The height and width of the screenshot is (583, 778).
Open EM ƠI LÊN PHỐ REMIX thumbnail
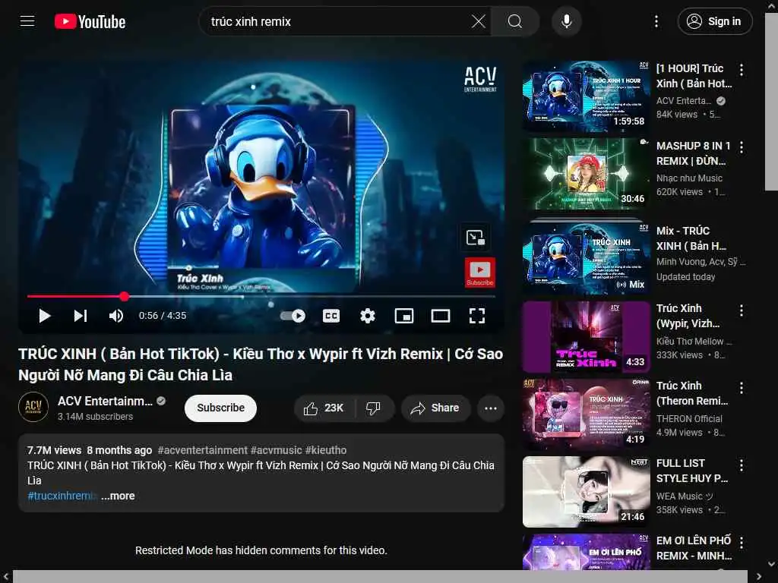pos(586,551)
